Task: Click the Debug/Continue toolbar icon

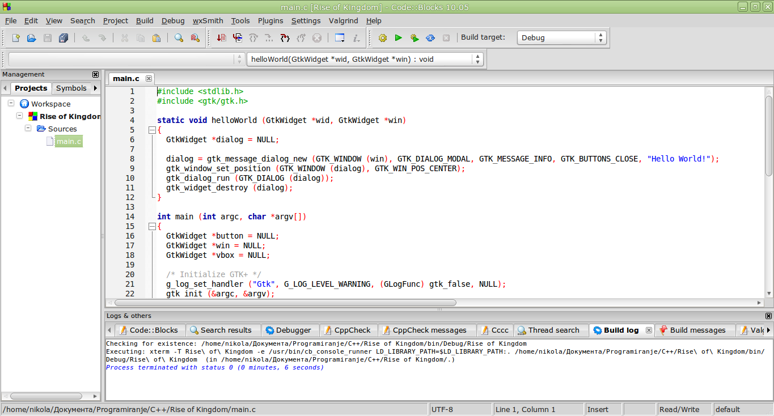Action: (221, 38)
